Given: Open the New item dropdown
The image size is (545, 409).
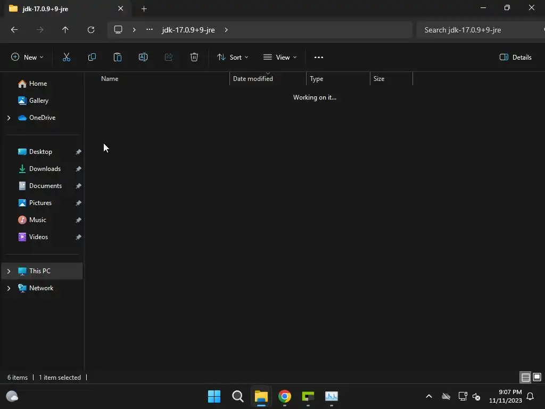Looking at the screenshot, I should (28, 58).
